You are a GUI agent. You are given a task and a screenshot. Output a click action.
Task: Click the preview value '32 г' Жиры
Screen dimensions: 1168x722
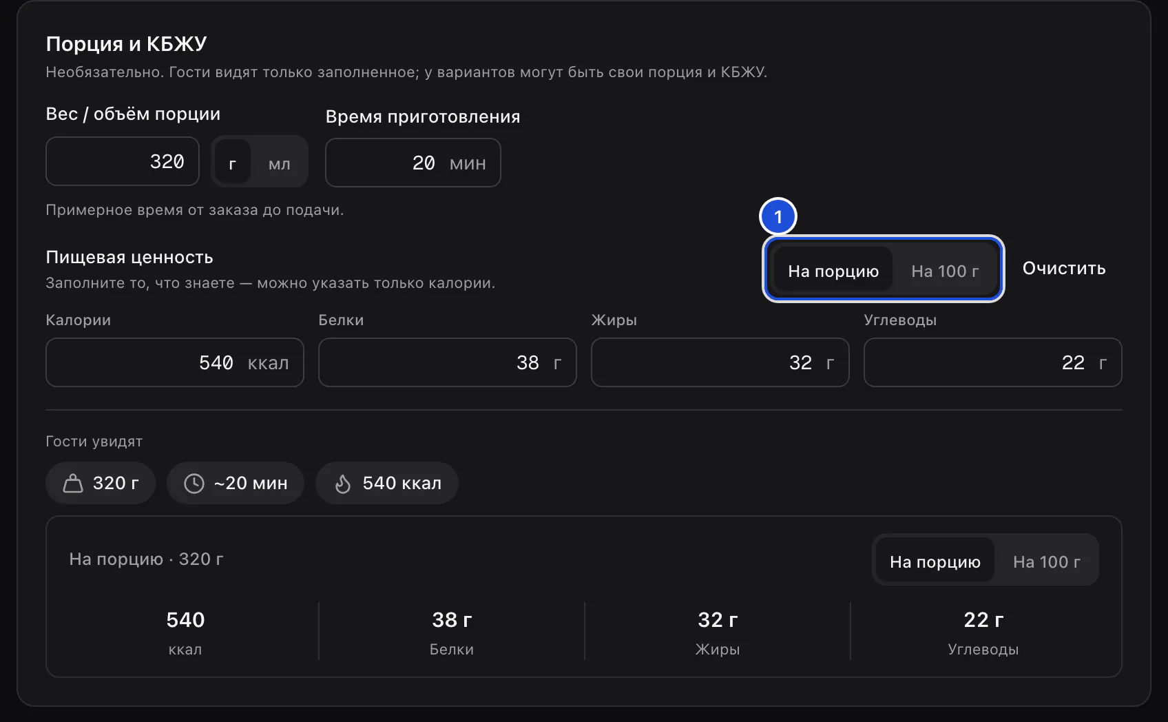point(718,619)
